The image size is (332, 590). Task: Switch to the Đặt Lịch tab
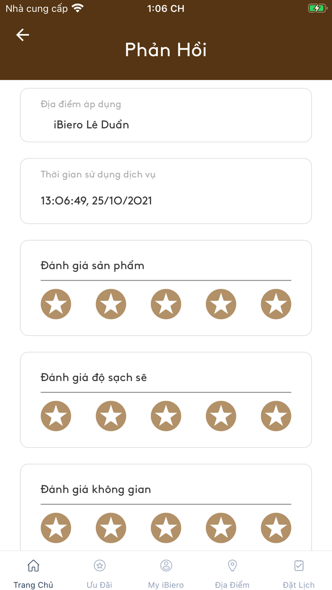coord(298,585)
